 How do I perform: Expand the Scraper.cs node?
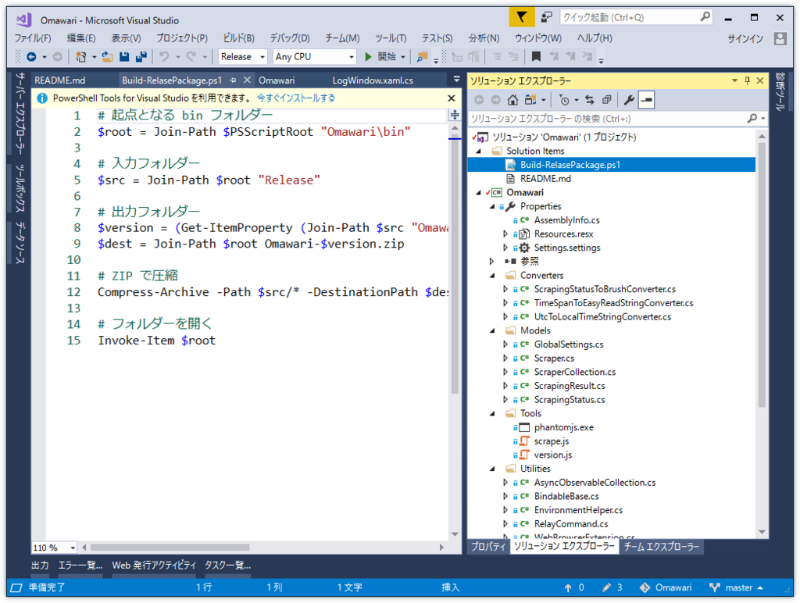pyautogui.click(x=505, y=358)
